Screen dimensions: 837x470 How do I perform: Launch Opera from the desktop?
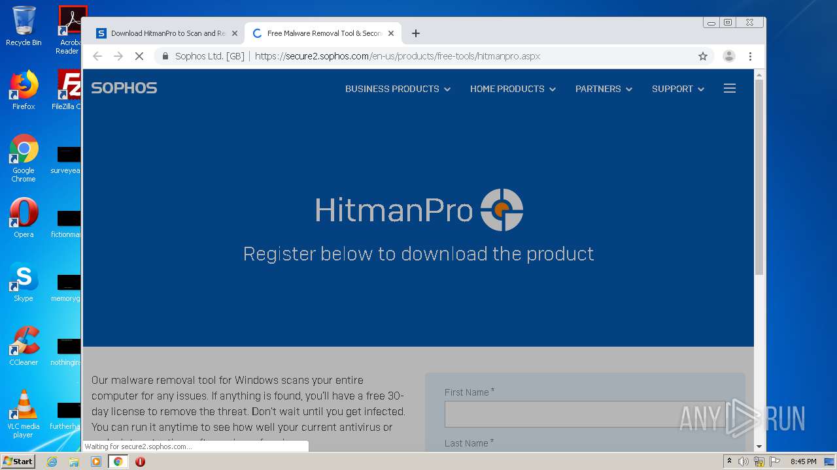coord(24,218)
